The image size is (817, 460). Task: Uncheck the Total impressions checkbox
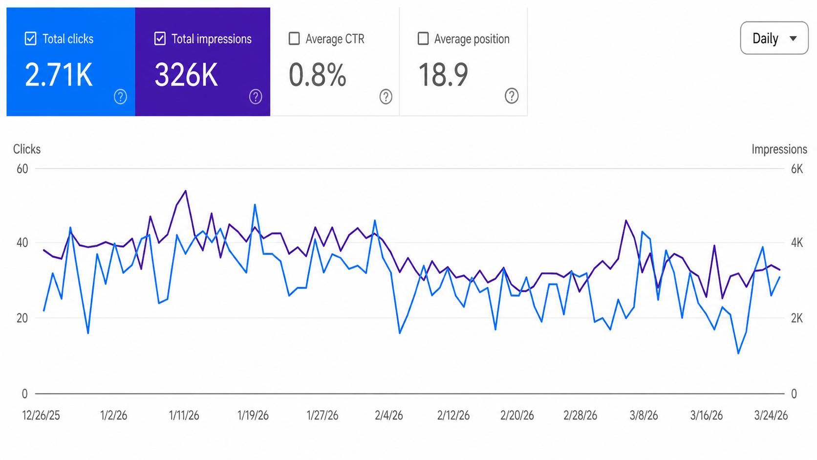(x=160, y=39)
